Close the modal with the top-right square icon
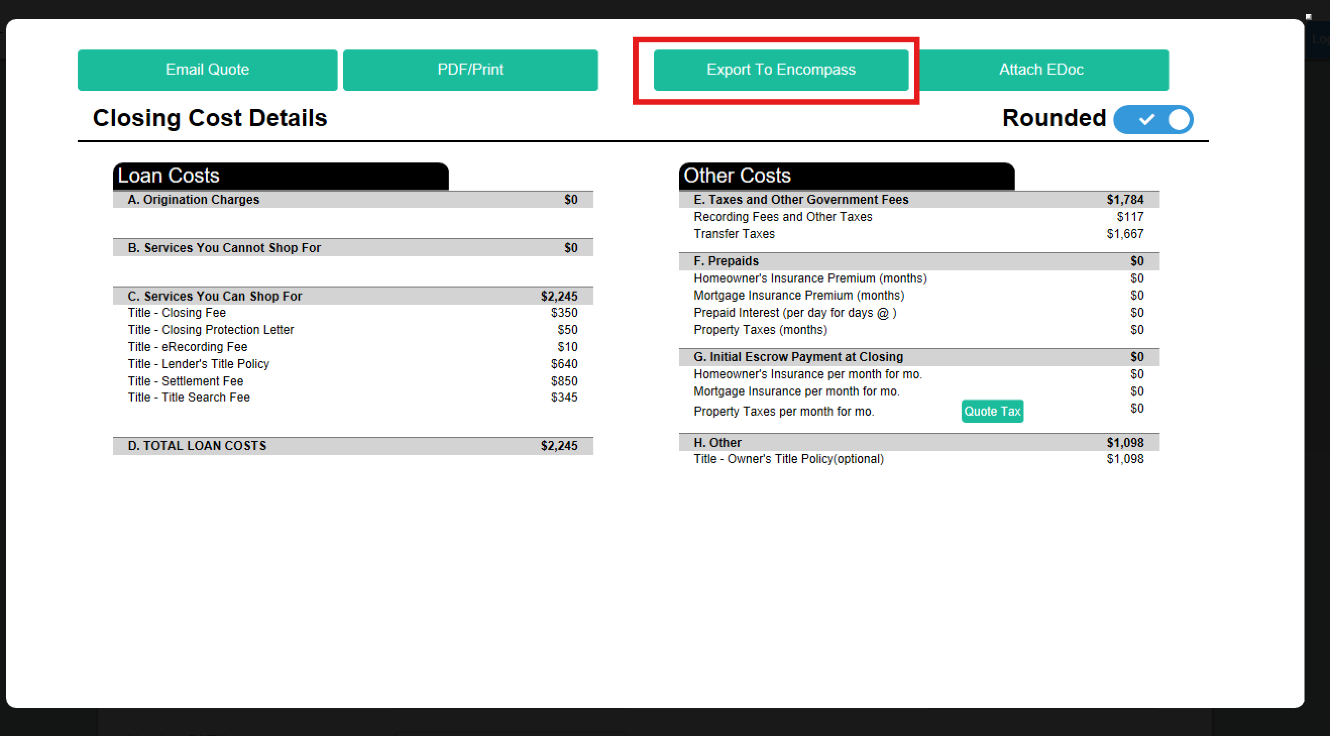 click(x=1308, y=17)
